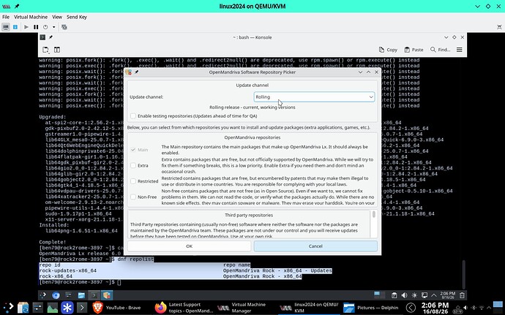Switch to YouTube - Brave task
This screenshot has width=505, height=315.
117,308
